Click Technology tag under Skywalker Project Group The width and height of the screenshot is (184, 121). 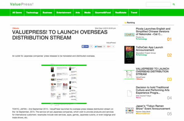pos(141,55)
